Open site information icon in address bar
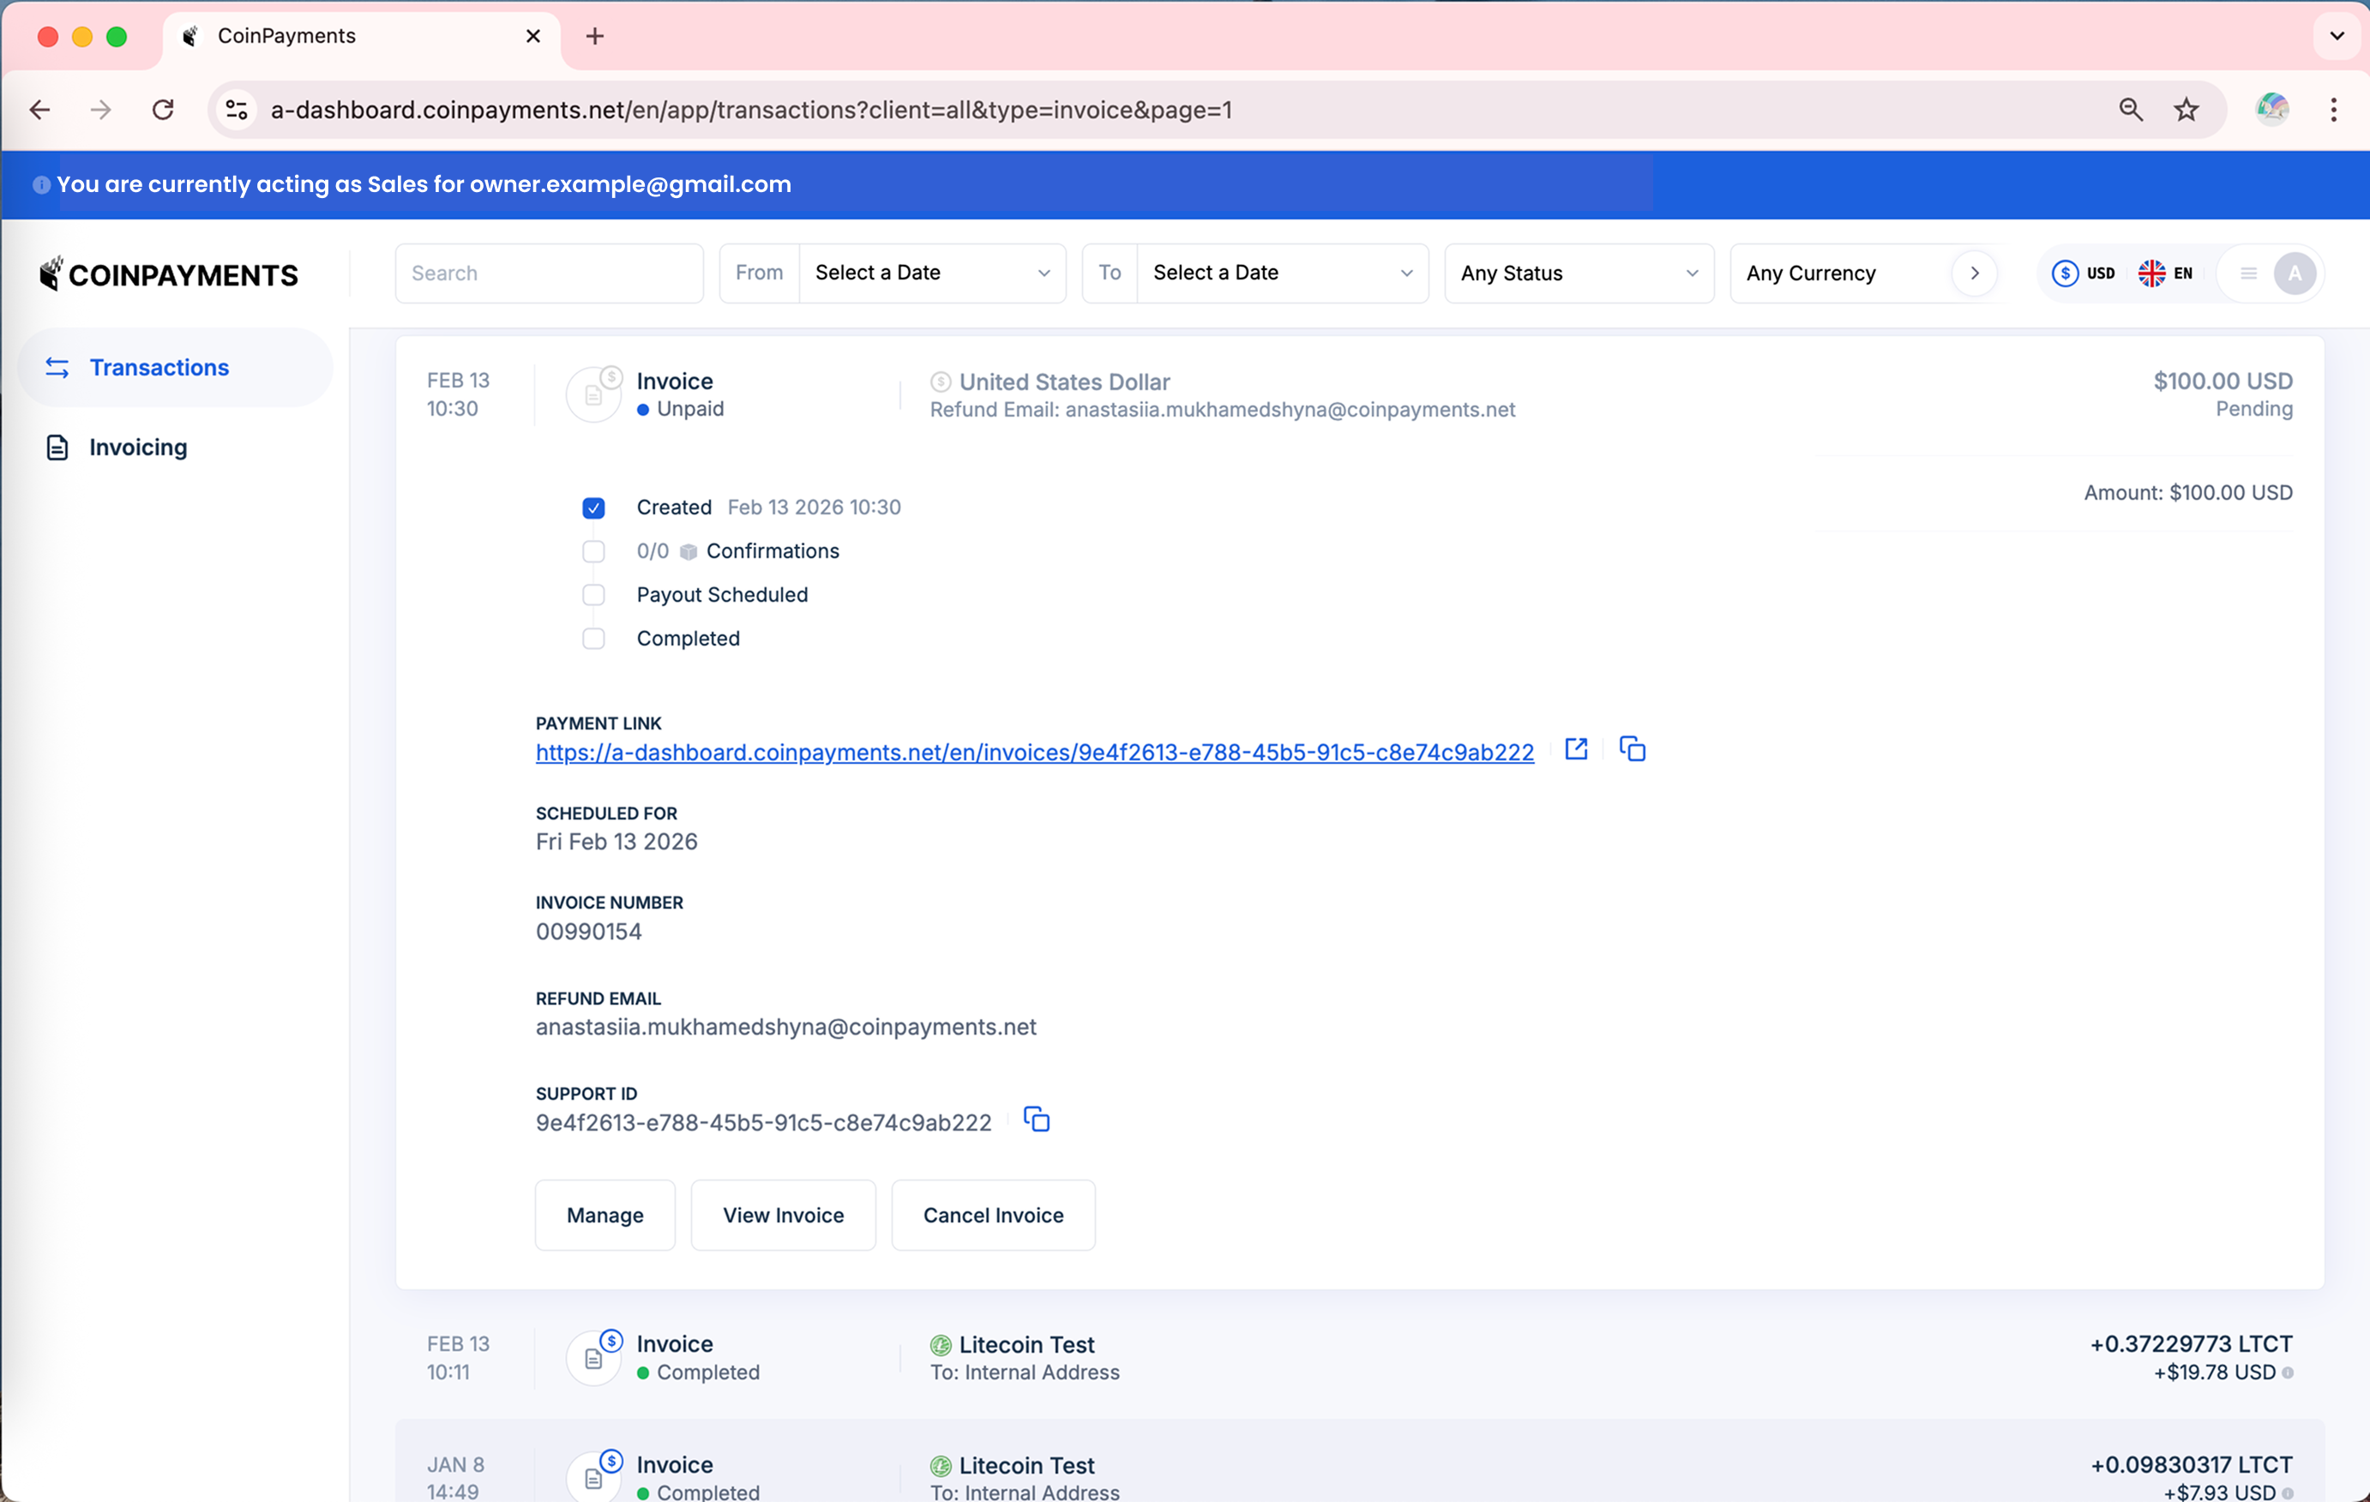 click(236, 109)
